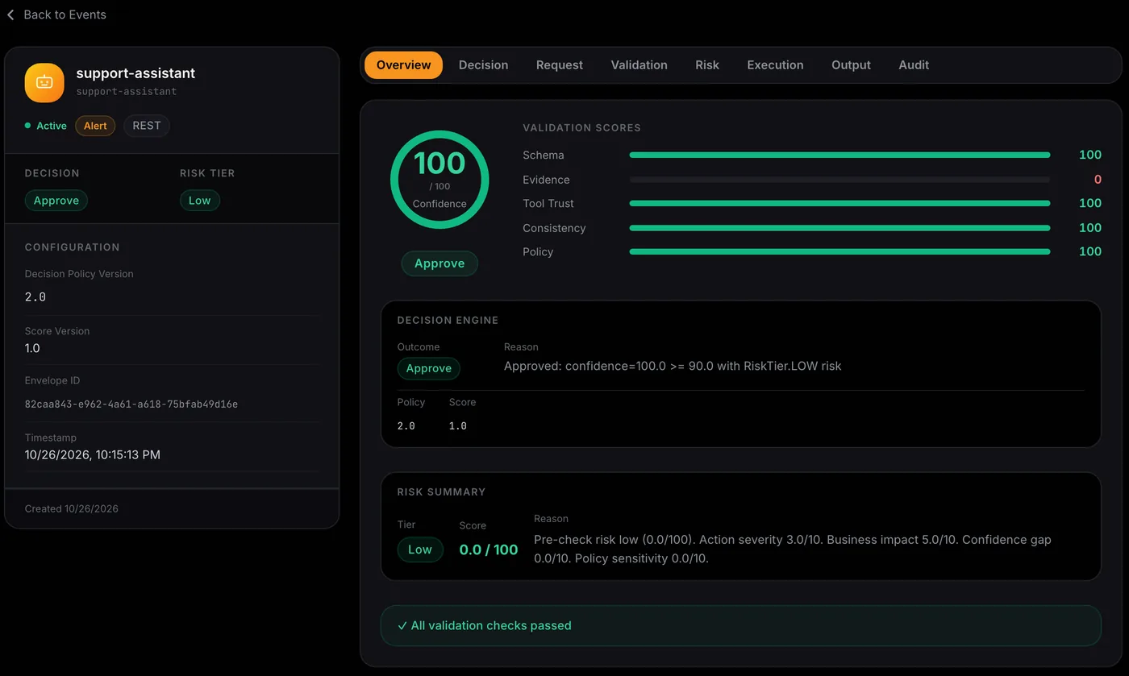Click the Low tier pill in Risk Summary
The width and height of the screenshot is (1129, 676).
pos(420,550)
